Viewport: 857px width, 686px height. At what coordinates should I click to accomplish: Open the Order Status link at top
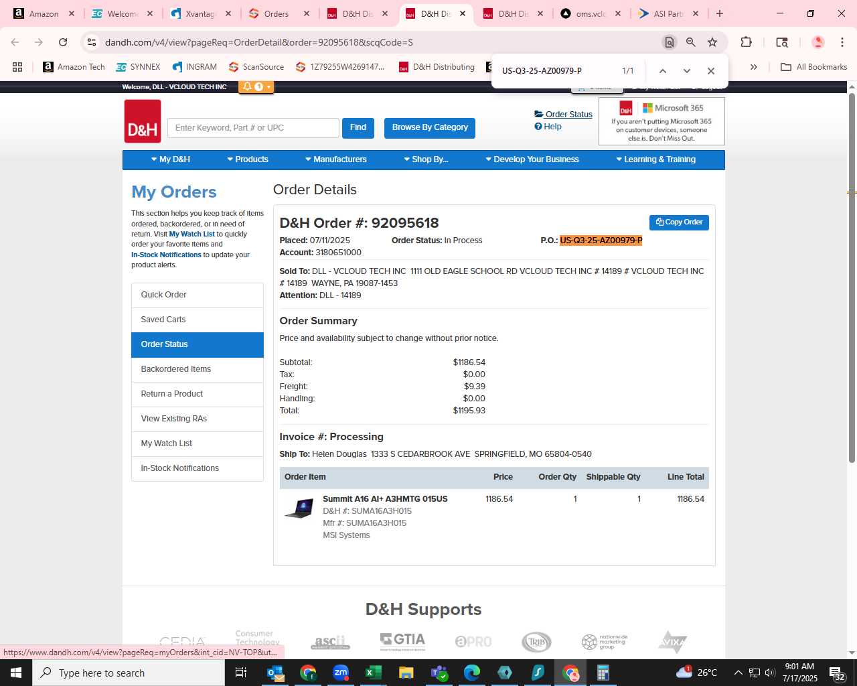[x=563, y=115]
